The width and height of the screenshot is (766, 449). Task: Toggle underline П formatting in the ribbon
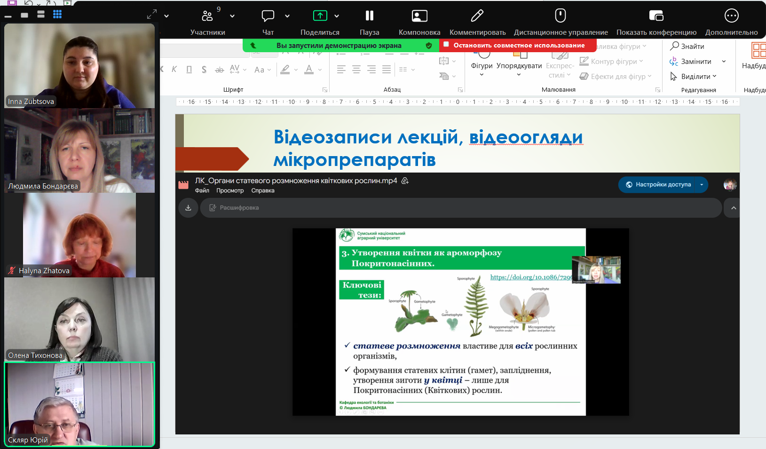coord(189,70)
